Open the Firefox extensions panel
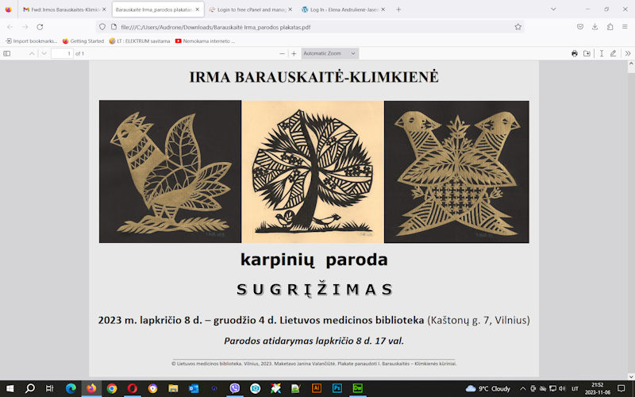 pos(610,27)
